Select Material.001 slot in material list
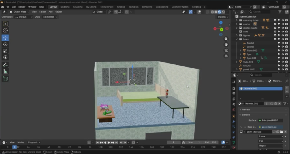Image resolution: width=290 pixels, height=154 pixels. tap(261, 88)
